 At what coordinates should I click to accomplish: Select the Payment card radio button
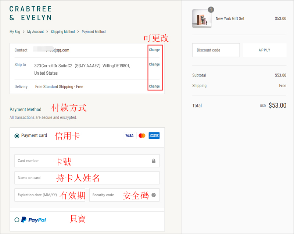click(17, 136)
